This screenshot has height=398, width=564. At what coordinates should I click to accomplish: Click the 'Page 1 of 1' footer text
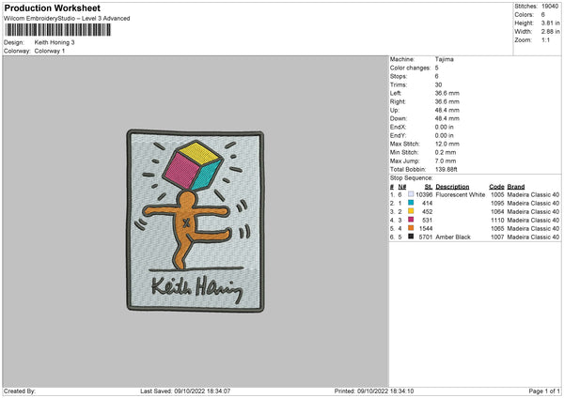pyautogui.click(x=544, y=390)
